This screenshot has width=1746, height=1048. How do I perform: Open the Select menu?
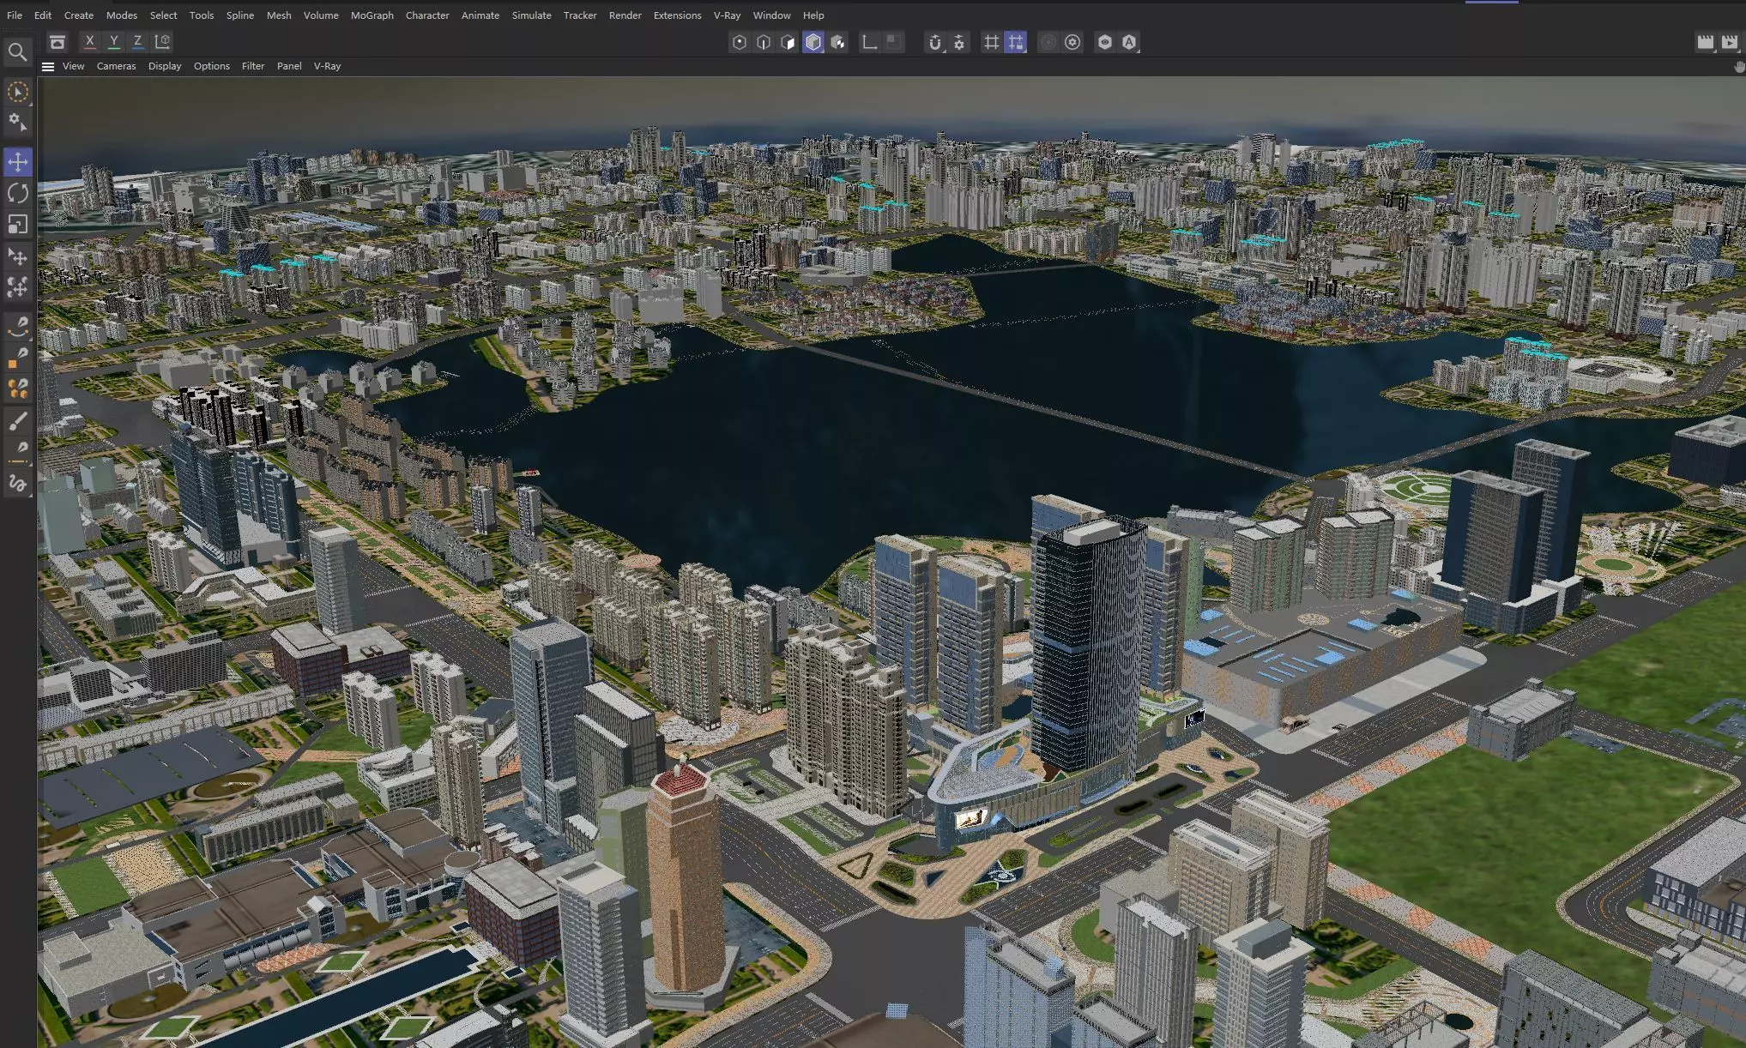coord(163,15)
